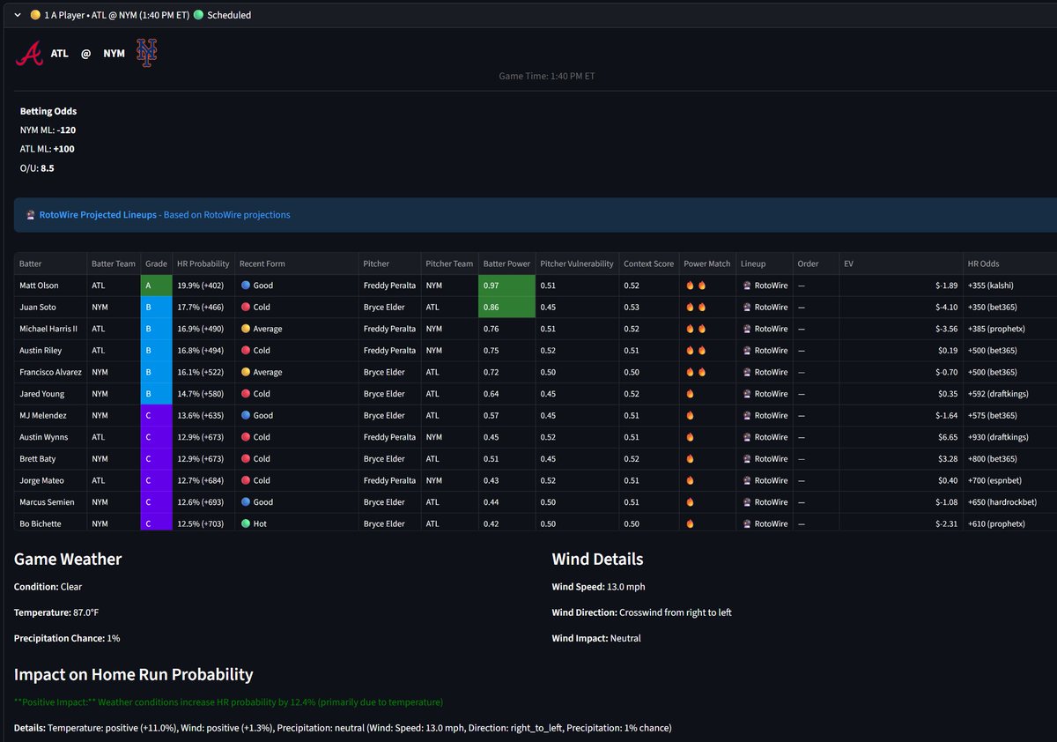
Task: Collapse the ATL @ NYM game expander chevron
Action: pos(17,15)
